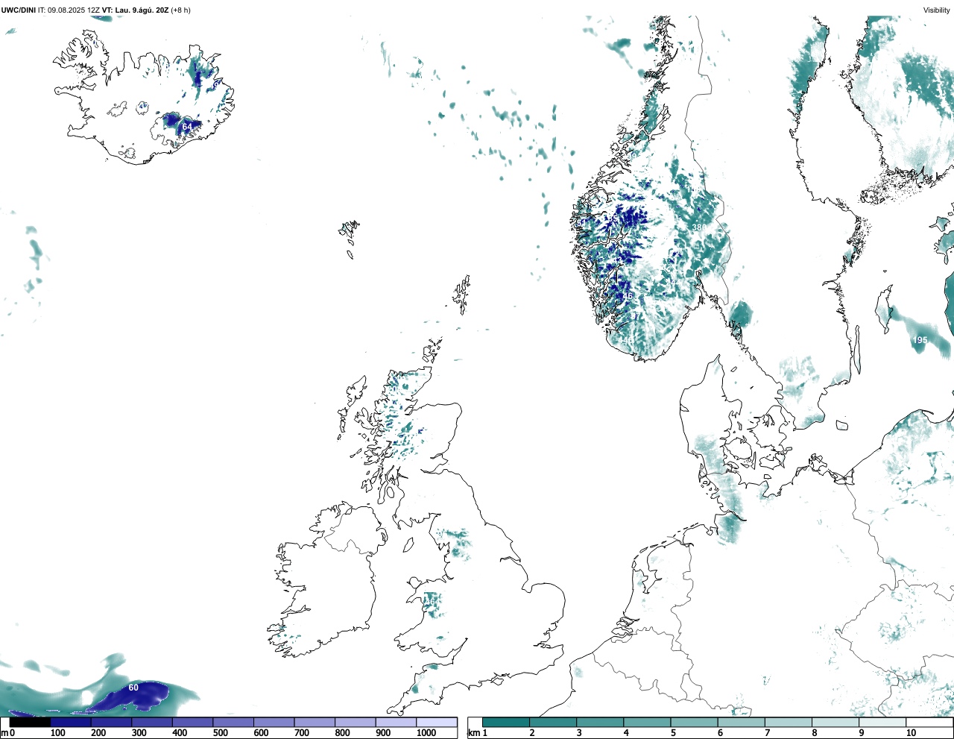Screen dimensions: 954x739
Task: Click the darkest blue 100–200 m legend swatch
Action: coord(70,722)
